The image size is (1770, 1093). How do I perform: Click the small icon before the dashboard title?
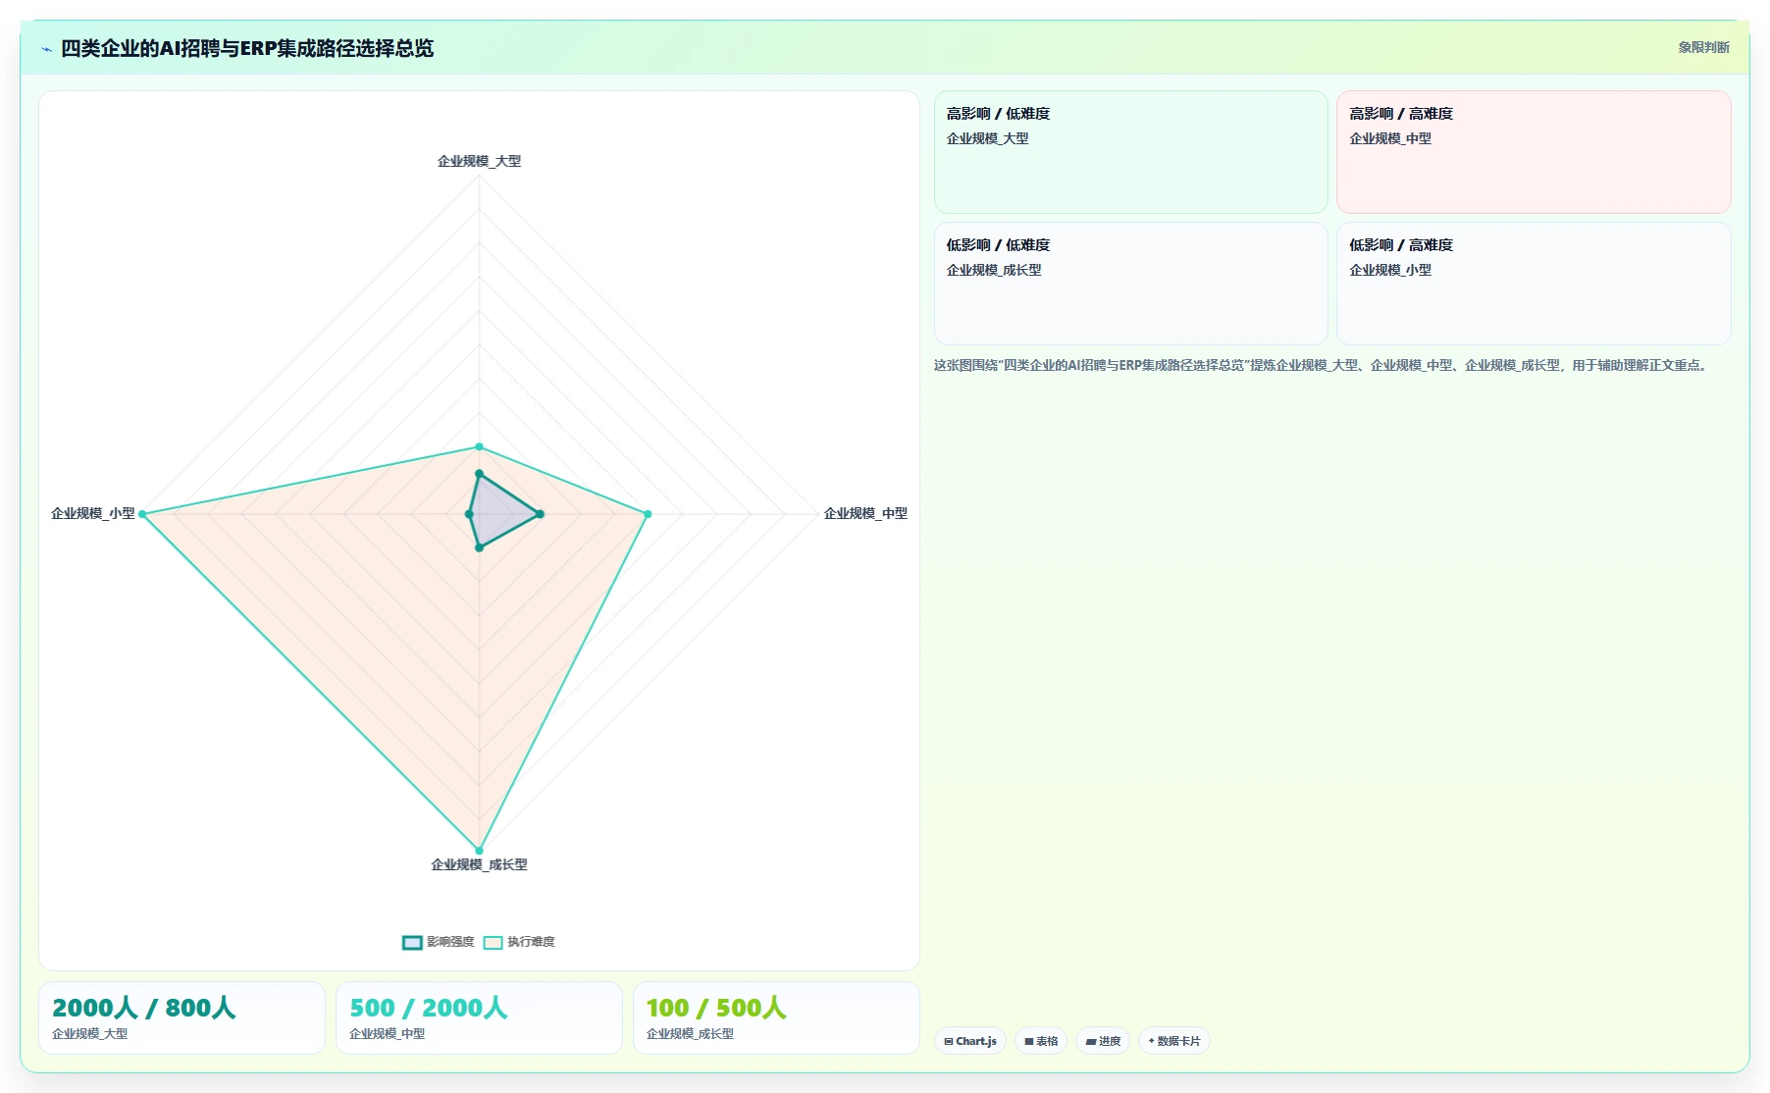(x=46, y=49)
